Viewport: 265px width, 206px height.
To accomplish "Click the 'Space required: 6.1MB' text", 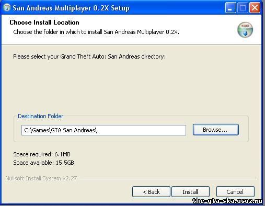I will [42, 154].
